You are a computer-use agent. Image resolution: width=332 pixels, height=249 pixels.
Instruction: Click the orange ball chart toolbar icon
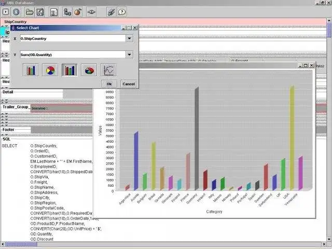(78, 12)
